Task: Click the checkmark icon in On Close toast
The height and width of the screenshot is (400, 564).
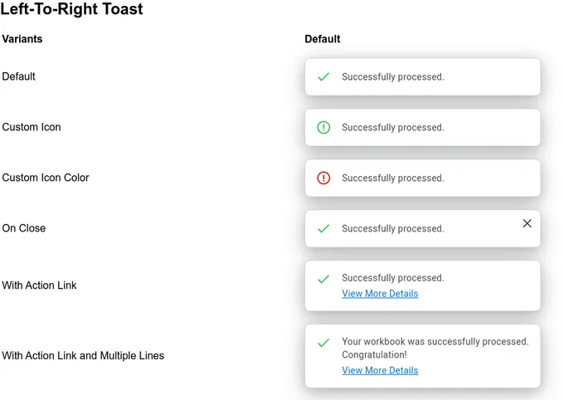Action: (323, 228)
